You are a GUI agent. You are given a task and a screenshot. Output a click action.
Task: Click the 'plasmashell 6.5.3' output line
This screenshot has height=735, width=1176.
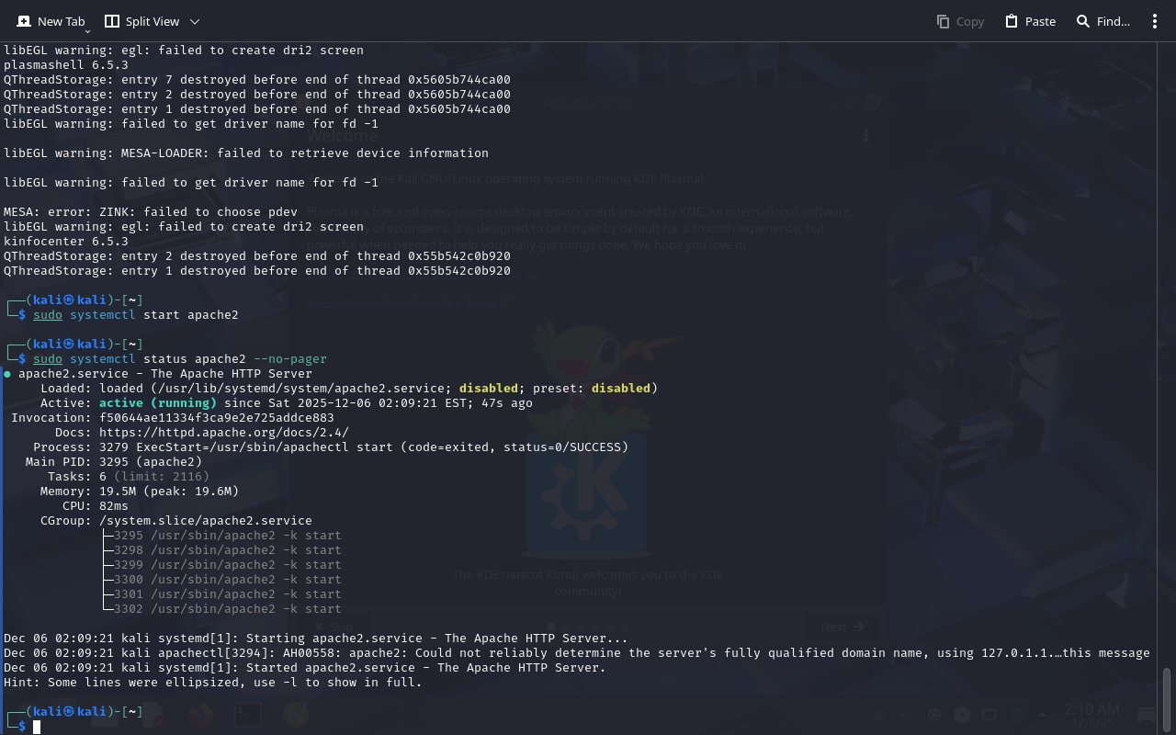[66, 65]
